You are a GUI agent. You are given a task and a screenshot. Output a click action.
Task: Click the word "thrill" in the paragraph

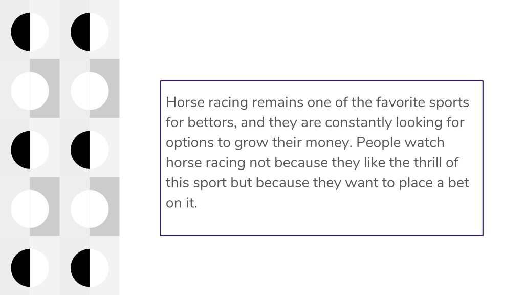pos(427,162)
